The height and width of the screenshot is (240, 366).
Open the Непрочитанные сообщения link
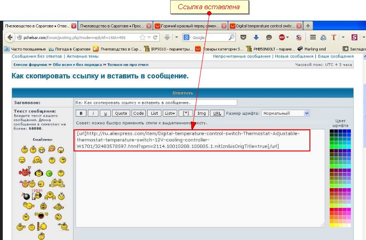[x=241, y=56]
